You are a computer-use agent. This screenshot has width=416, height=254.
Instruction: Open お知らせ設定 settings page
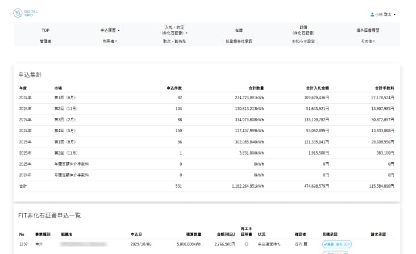(x=303, y=41)
